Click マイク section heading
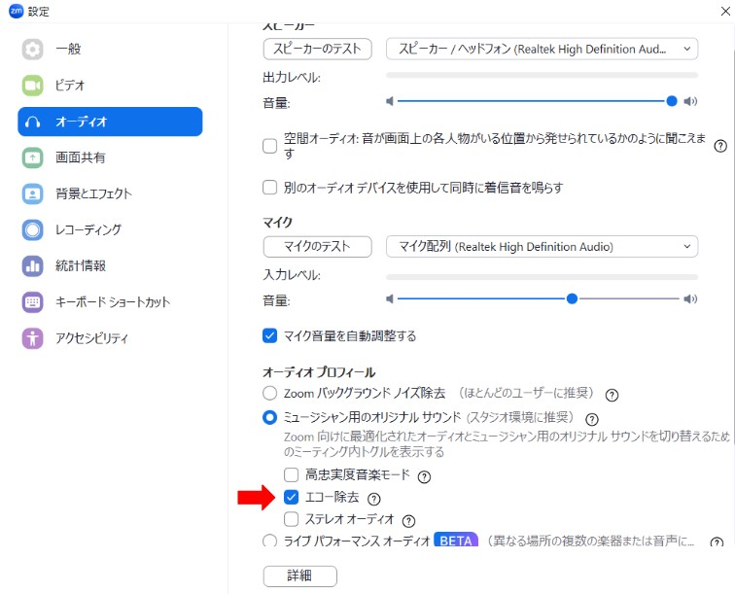This screenshot has height=594, width=735. click(277, 223)
